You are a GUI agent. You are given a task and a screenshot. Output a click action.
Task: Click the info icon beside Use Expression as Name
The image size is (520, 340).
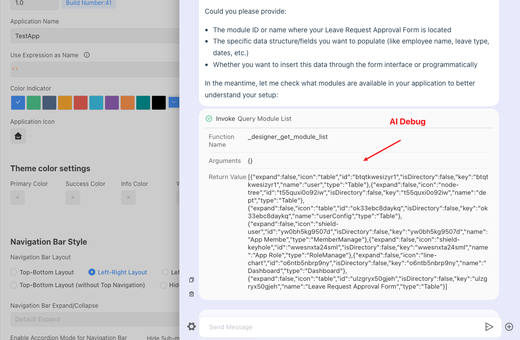pyautogui.click(x=87, y=55)
